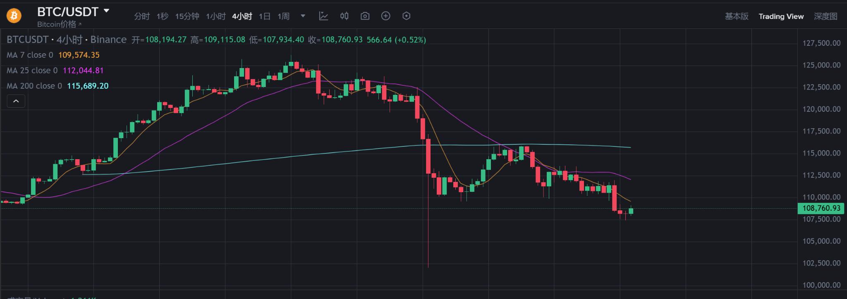
Task: Switch to the 深度图 depth chart tab
Action: [825, 16]
